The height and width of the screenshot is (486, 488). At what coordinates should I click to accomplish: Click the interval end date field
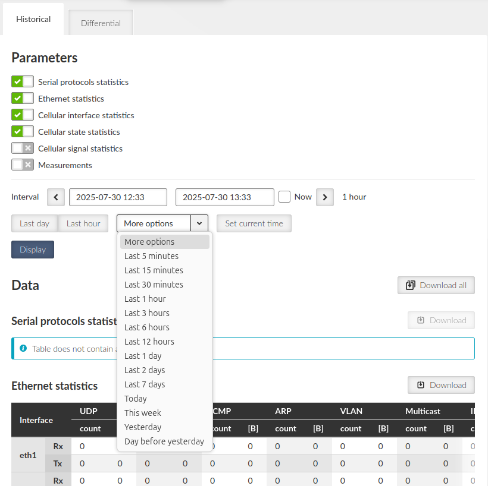[224, 197]
